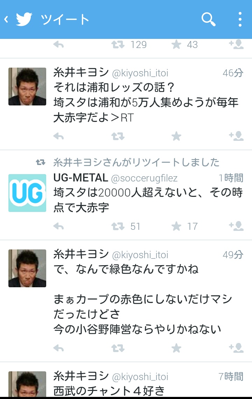Image resolution: width=252 pixels, height=399 pixels.
Task: Favorite the 緑色なんですかね tweet
Action: [176, 348]
